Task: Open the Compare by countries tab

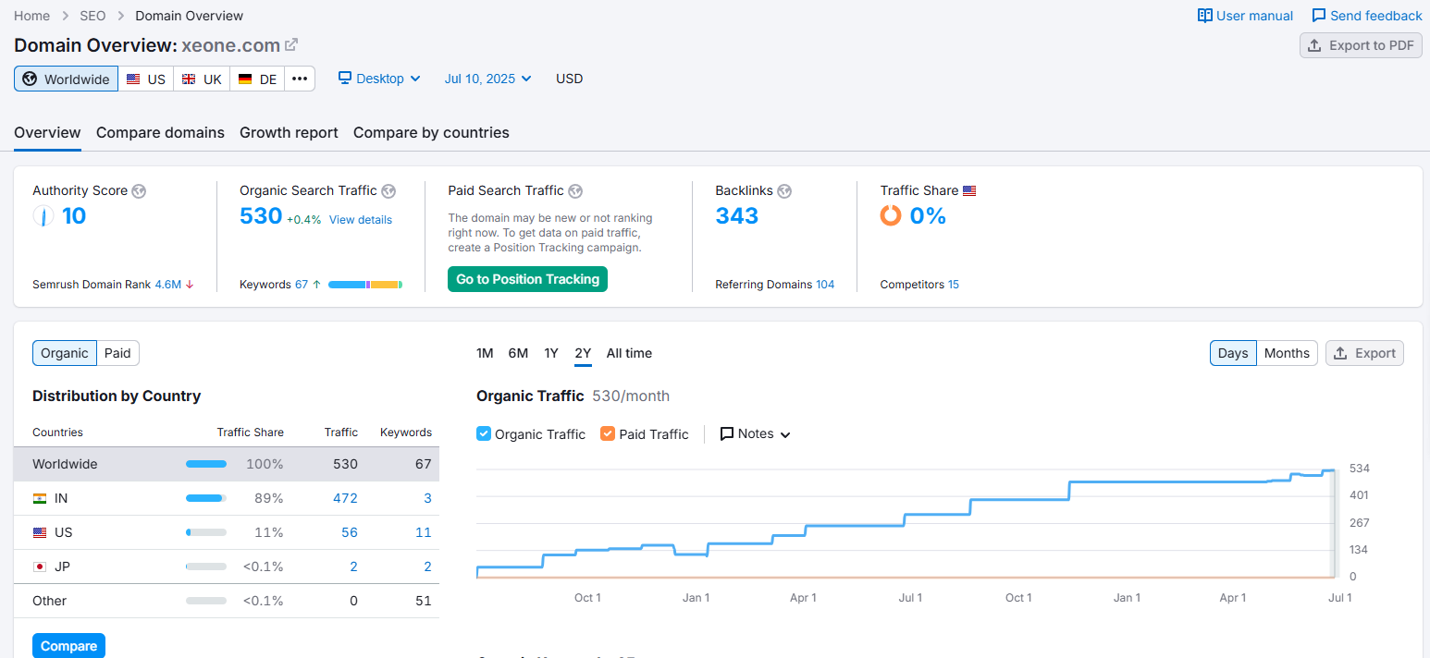Action: (431, 132)
